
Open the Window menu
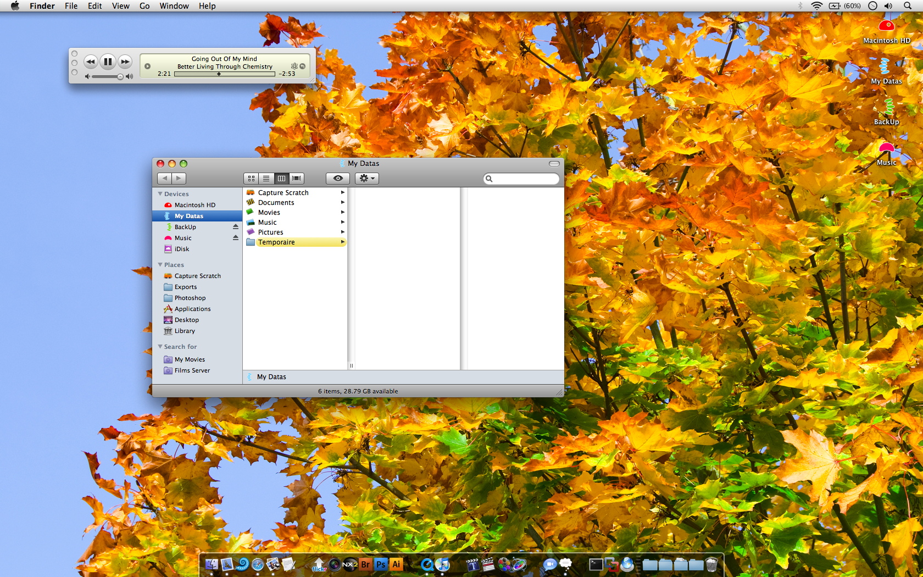pyautogui.click(x=174, y=6)
